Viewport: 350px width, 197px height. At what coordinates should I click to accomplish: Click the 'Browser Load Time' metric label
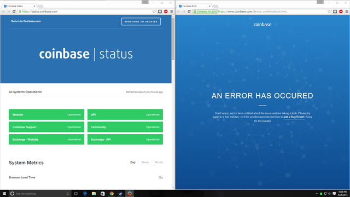pyautogui.click(x=22, y=177)
